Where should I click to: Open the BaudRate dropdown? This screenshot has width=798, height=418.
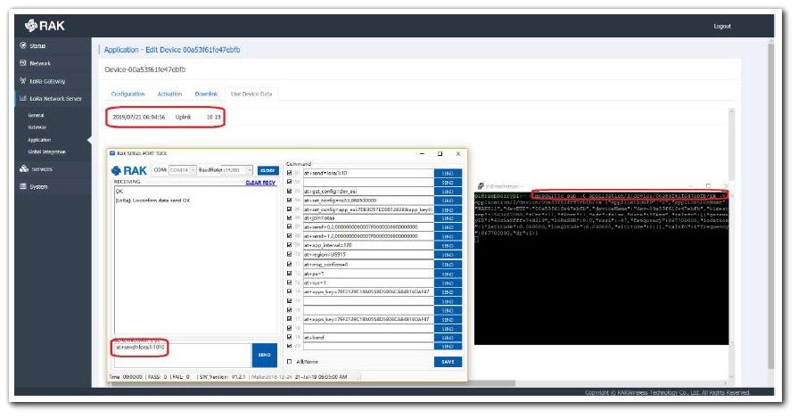238,170
